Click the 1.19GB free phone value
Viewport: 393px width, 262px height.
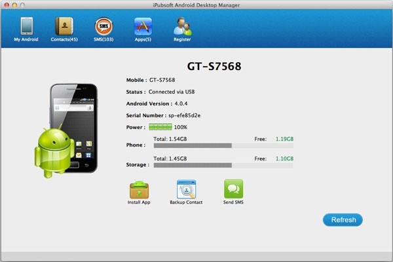click(284, 139)
